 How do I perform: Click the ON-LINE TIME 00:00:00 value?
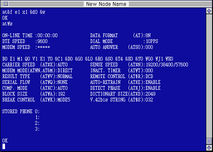tap(47, 35)
